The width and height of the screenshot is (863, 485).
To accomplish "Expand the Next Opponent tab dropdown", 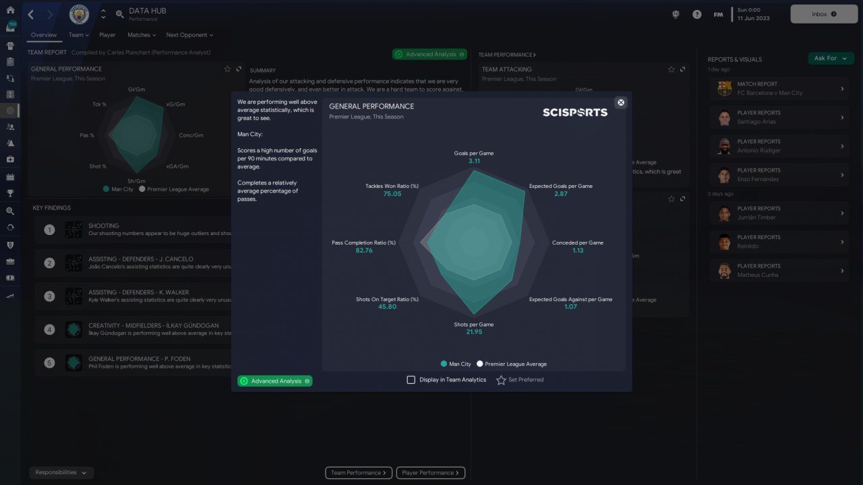I will pyautogui.click(x=189, y=35).
